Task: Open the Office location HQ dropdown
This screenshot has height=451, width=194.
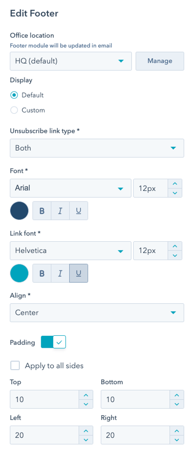Action: (71, 61)
